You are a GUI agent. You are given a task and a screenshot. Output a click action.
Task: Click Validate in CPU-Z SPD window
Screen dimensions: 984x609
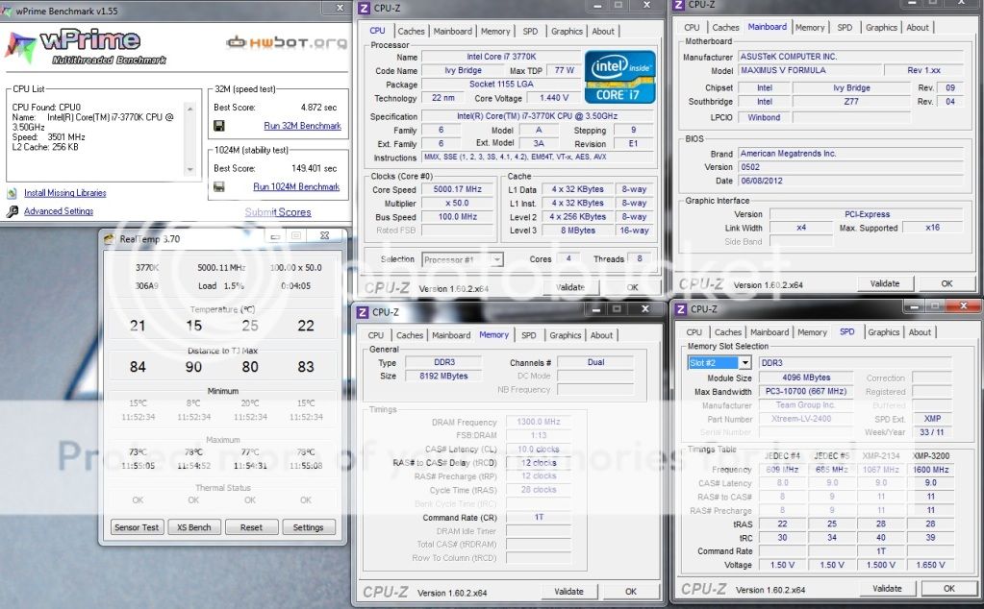click(x=888, y=589)
